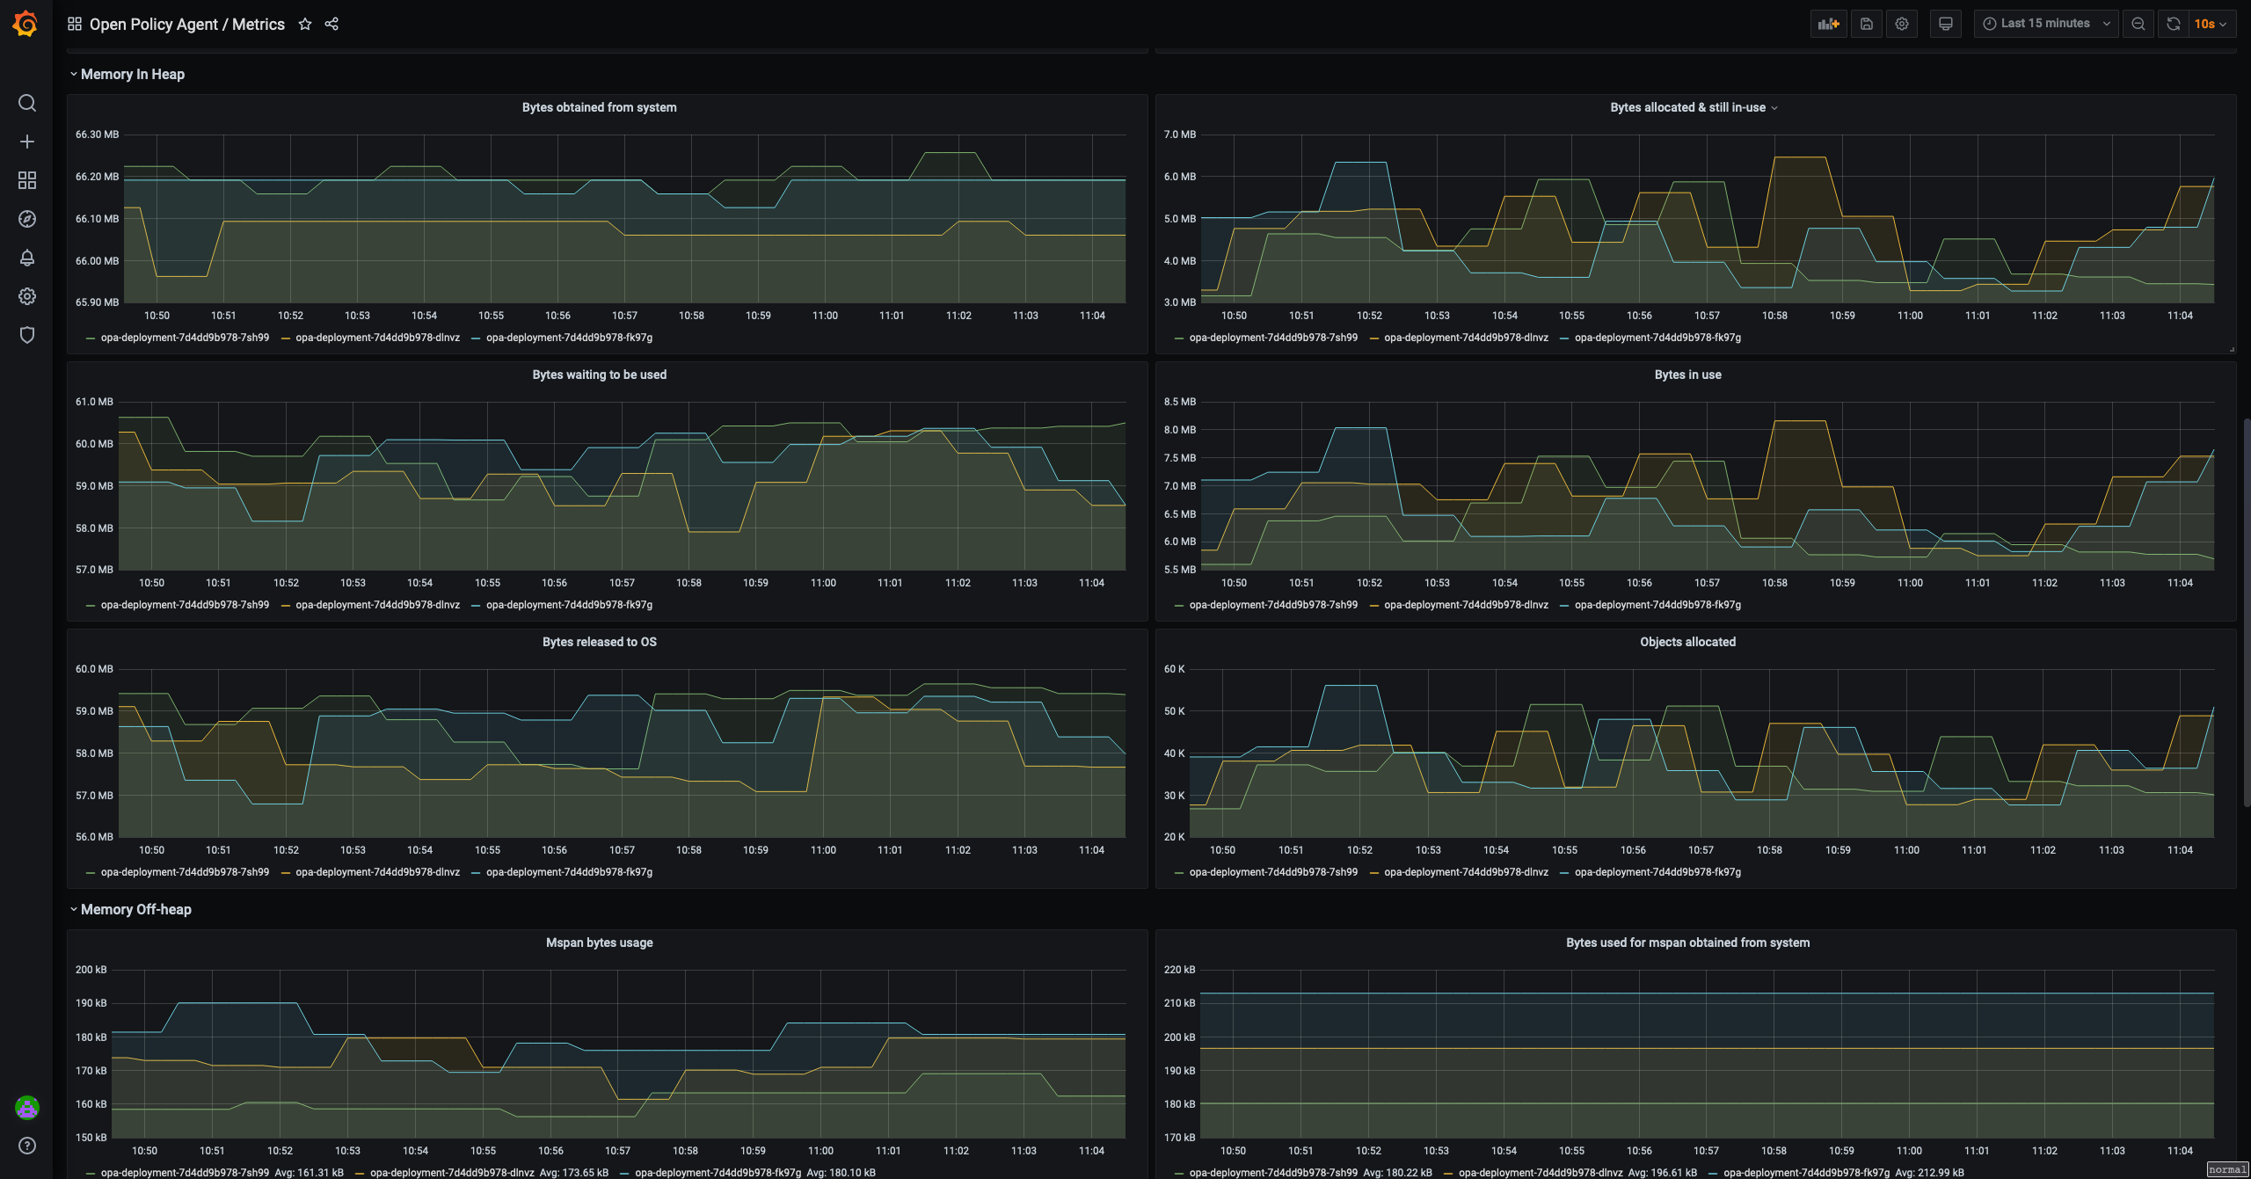2251x1179 pixels.
Task: Open the Last 15 minutes time picker
Action: point(2045,24)
